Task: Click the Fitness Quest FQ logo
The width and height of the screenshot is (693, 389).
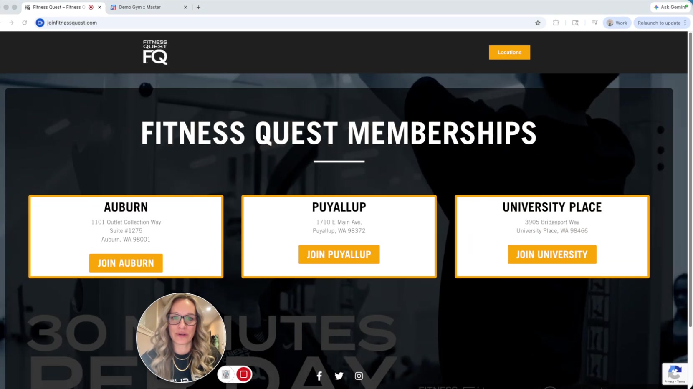Action: [x=155, y=52]
